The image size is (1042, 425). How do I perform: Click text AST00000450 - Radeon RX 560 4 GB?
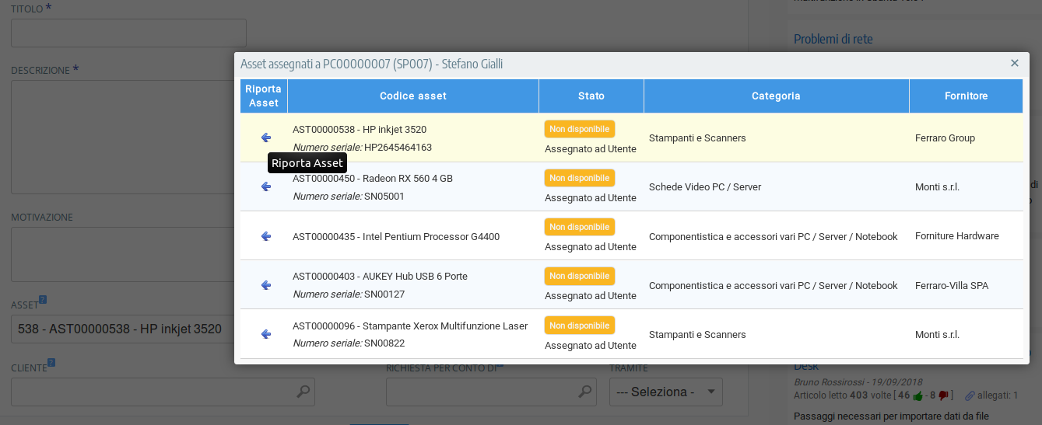tap(373, 179)
